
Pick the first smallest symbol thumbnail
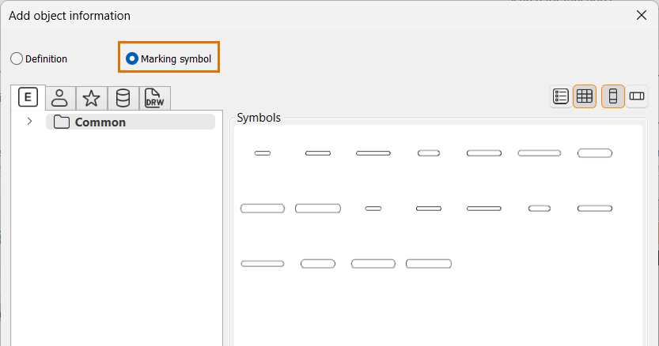[x=263, y=153]
